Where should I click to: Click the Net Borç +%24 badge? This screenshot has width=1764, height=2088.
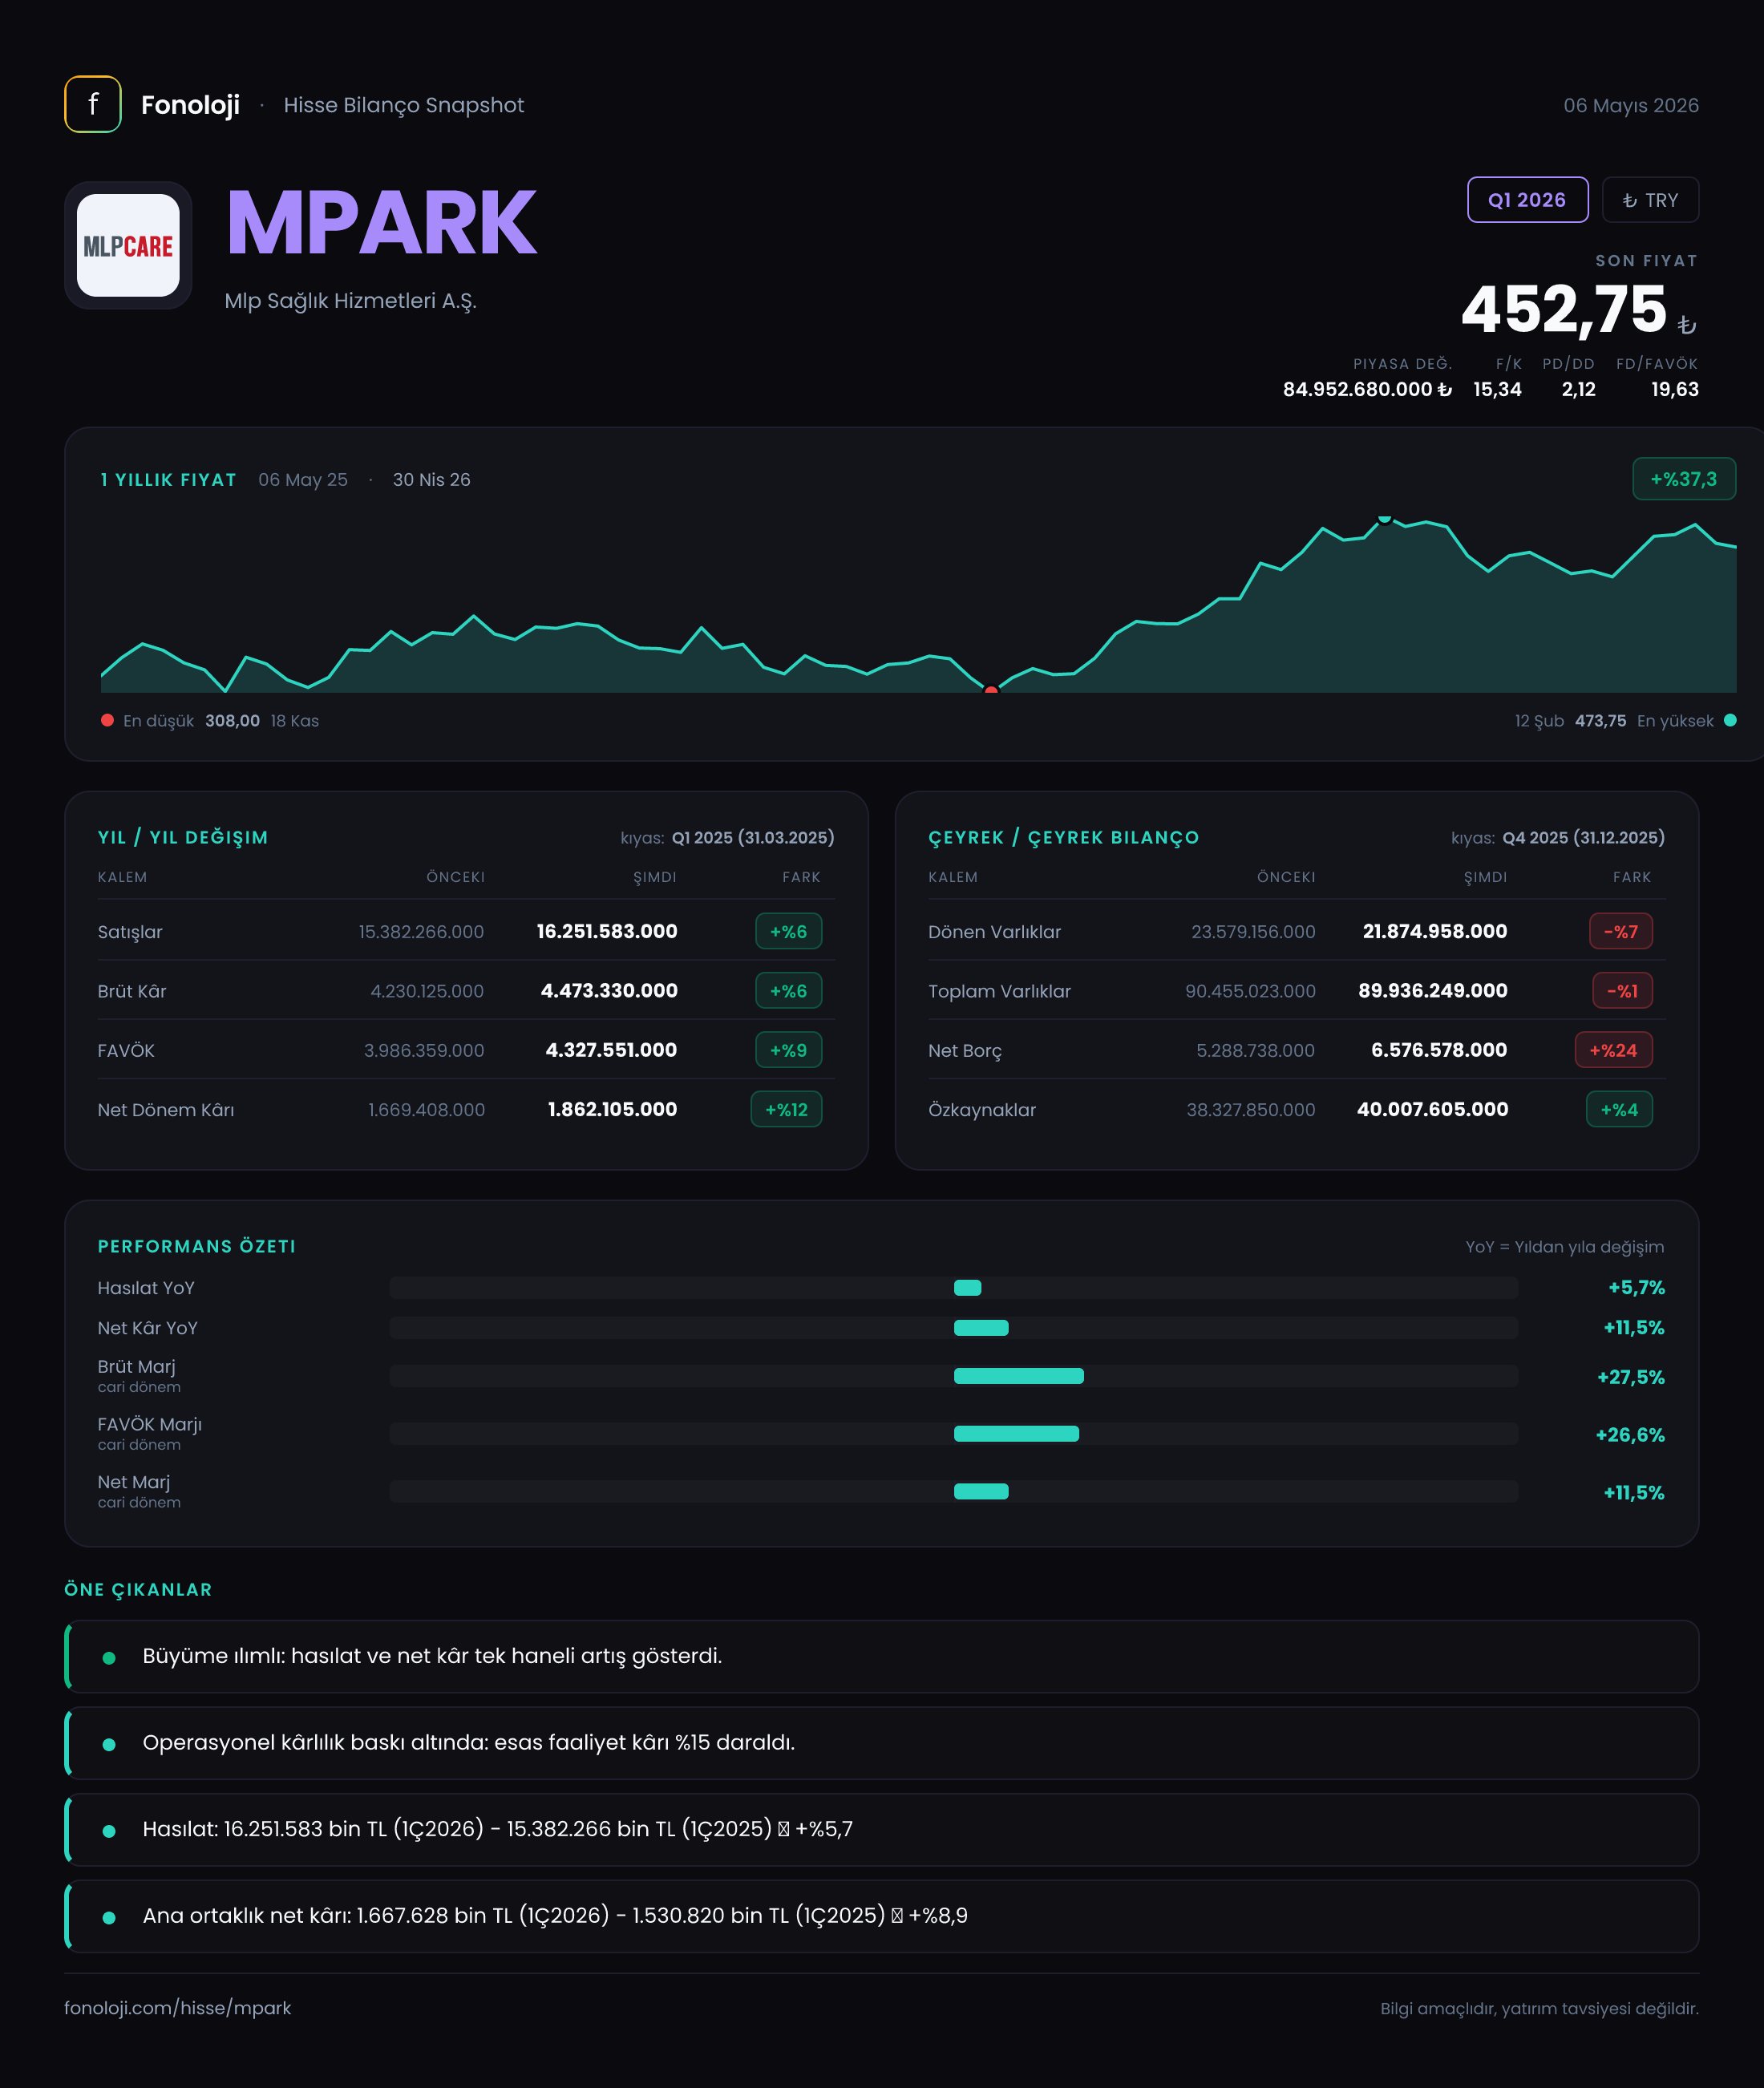[x=1613, y=1050]
